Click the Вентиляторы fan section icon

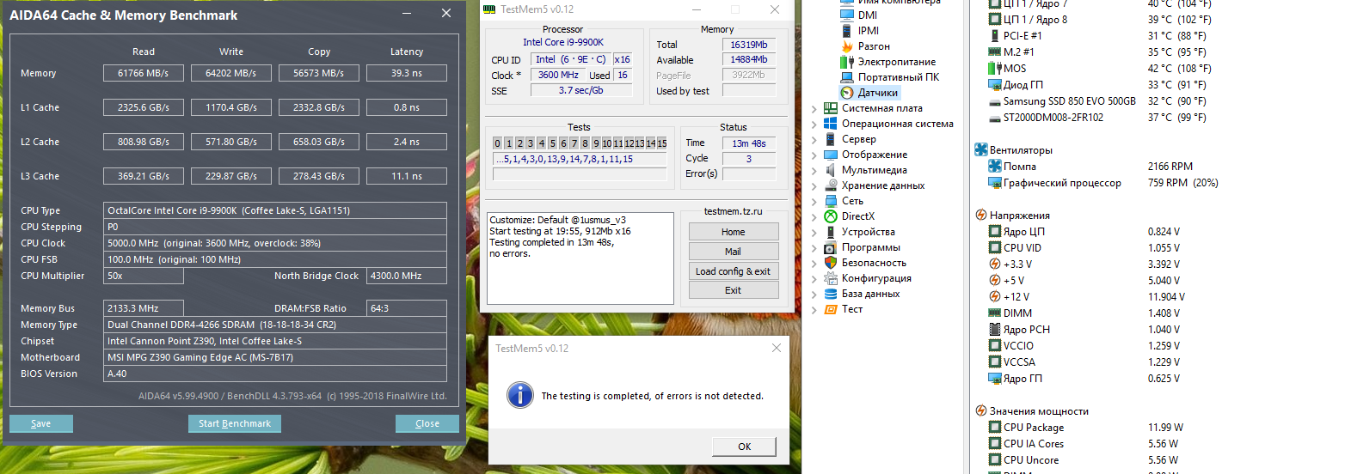pyautogui.click(x=981, y=150)
